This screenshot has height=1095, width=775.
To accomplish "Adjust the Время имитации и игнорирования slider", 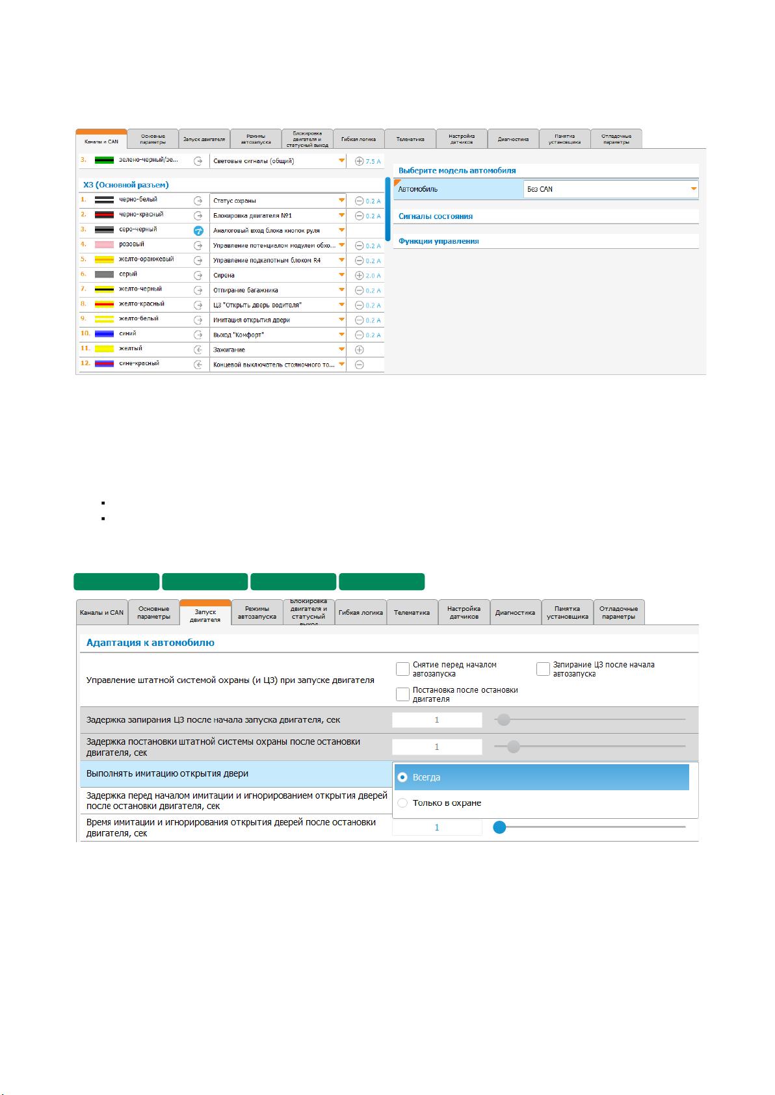I will [499, 827].
